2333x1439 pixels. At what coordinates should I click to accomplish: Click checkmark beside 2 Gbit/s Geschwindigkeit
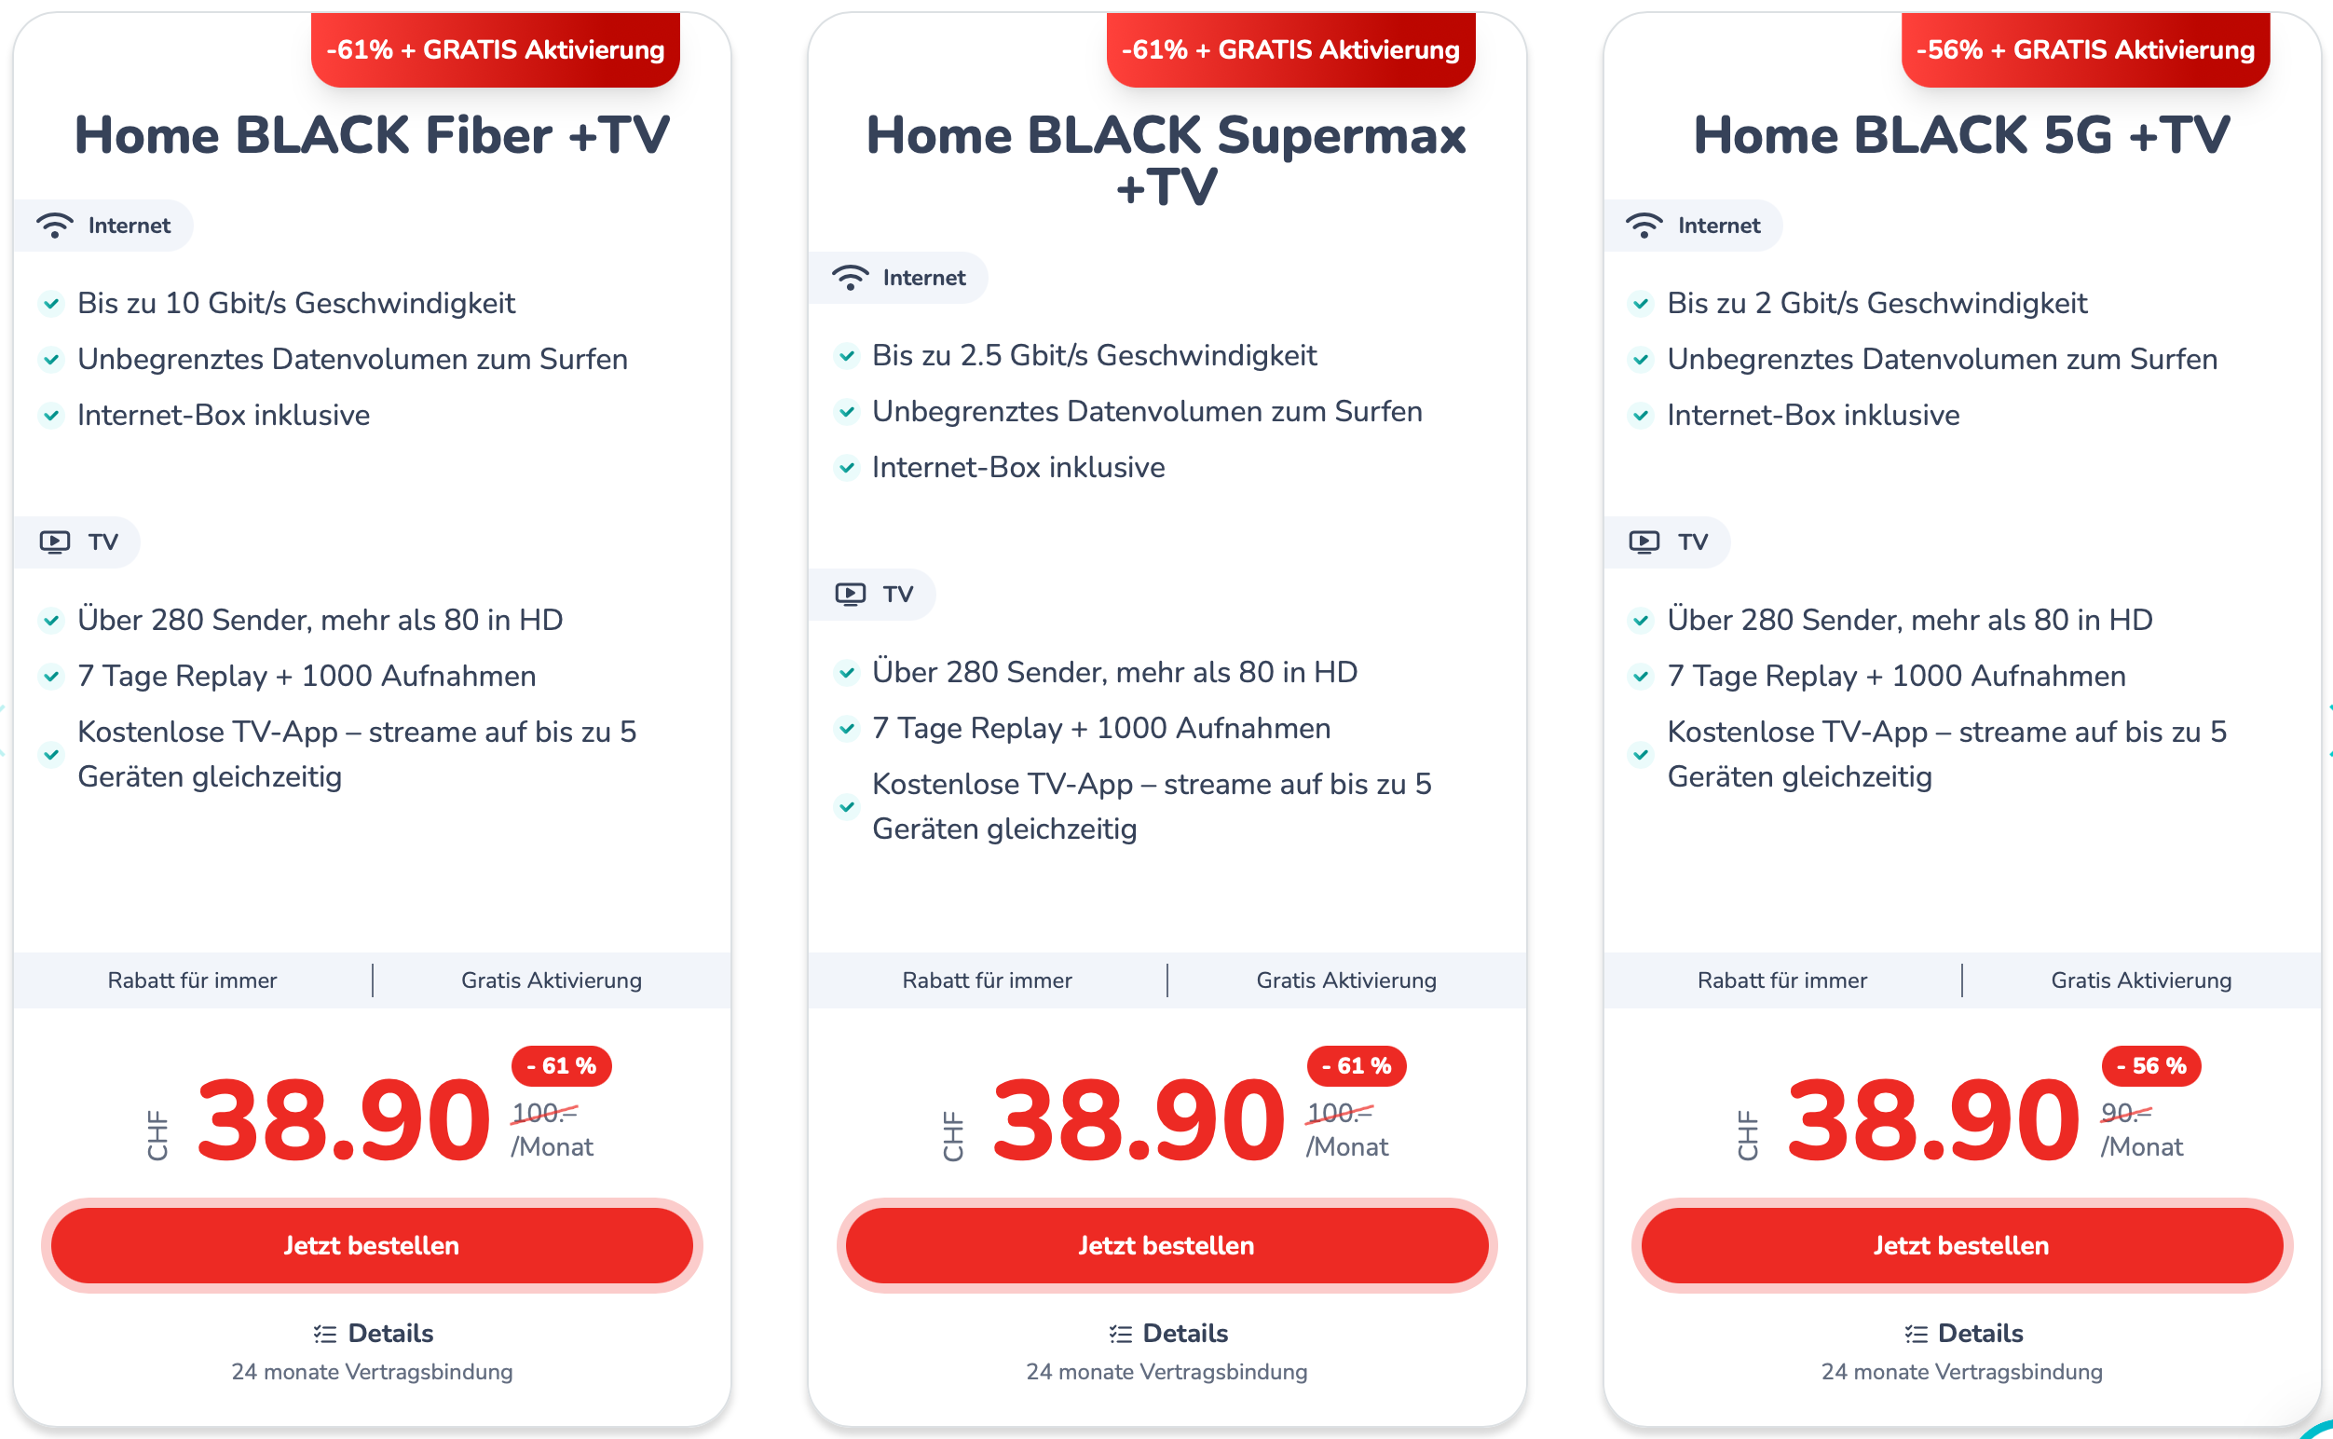1642,304
